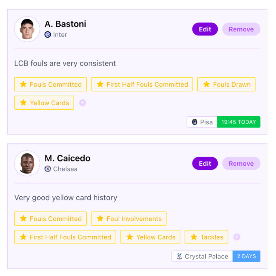Viewport: 276px width, 276px height.
Task: Toggle Bastoni's Fouls Drawn starred tag
Action: tap(226, 85)
